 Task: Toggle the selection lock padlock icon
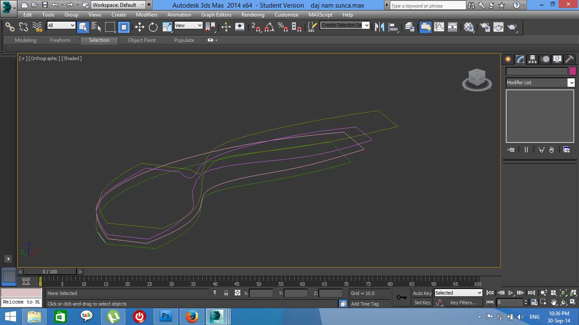[226, 293]
